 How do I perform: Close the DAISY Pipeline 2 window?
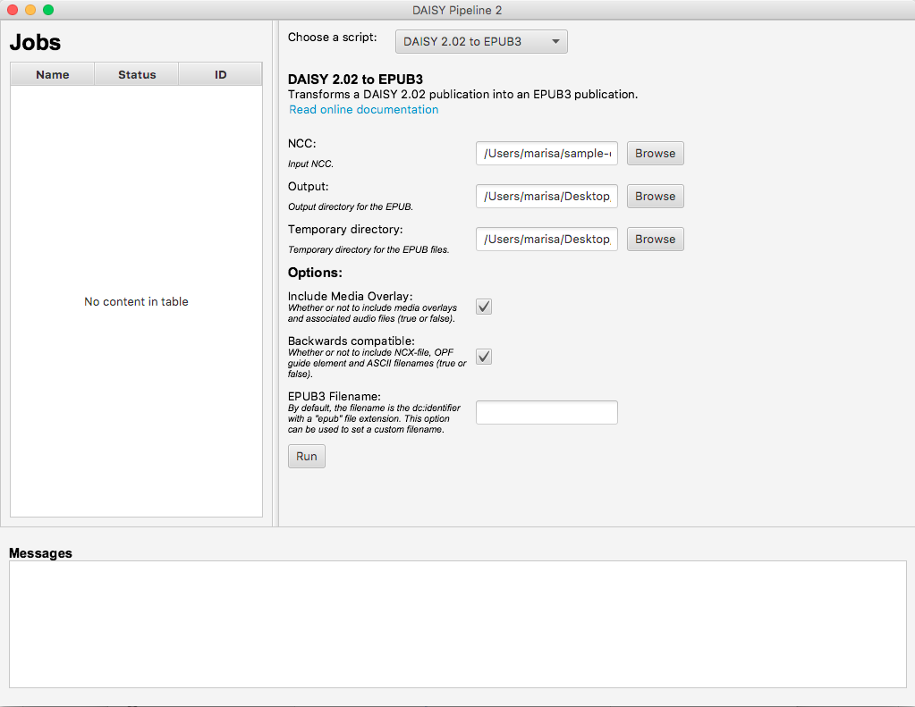pyautogui.click(x=13, y=10)
